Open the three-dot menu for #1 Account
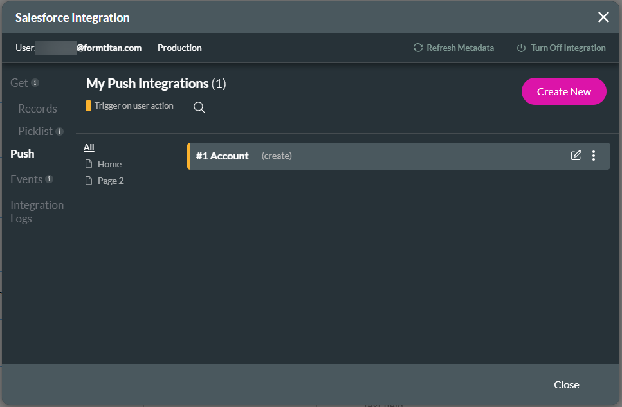 [594, 156]
